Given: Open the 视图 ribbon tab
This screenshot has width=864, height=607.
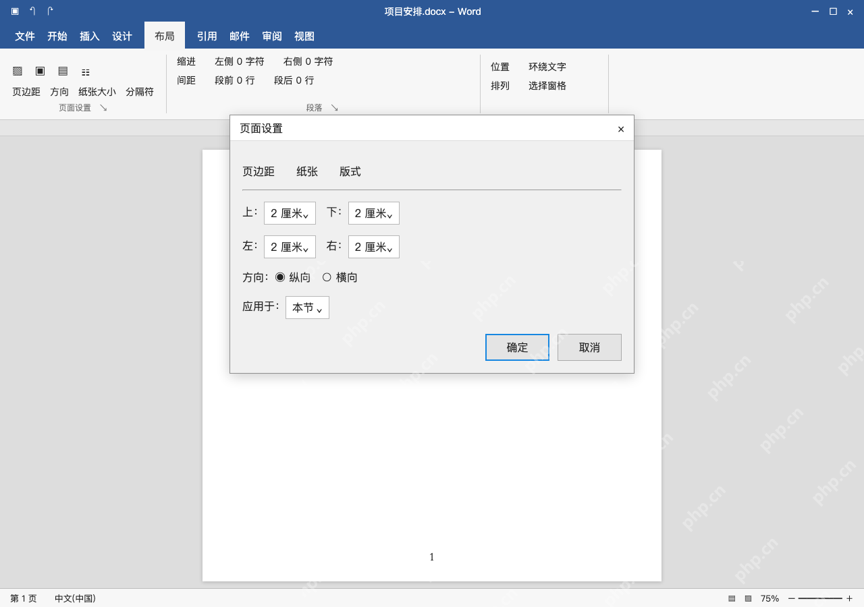Looking at the screenshot, I should 304,36.
